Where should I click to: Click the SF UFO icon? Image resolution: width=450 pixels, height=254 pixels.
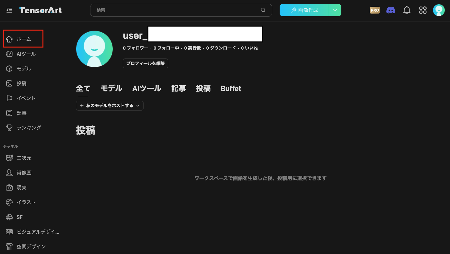9,217
